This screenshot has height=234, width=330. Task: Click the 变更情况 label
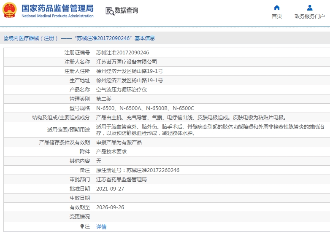pos(80,217)
